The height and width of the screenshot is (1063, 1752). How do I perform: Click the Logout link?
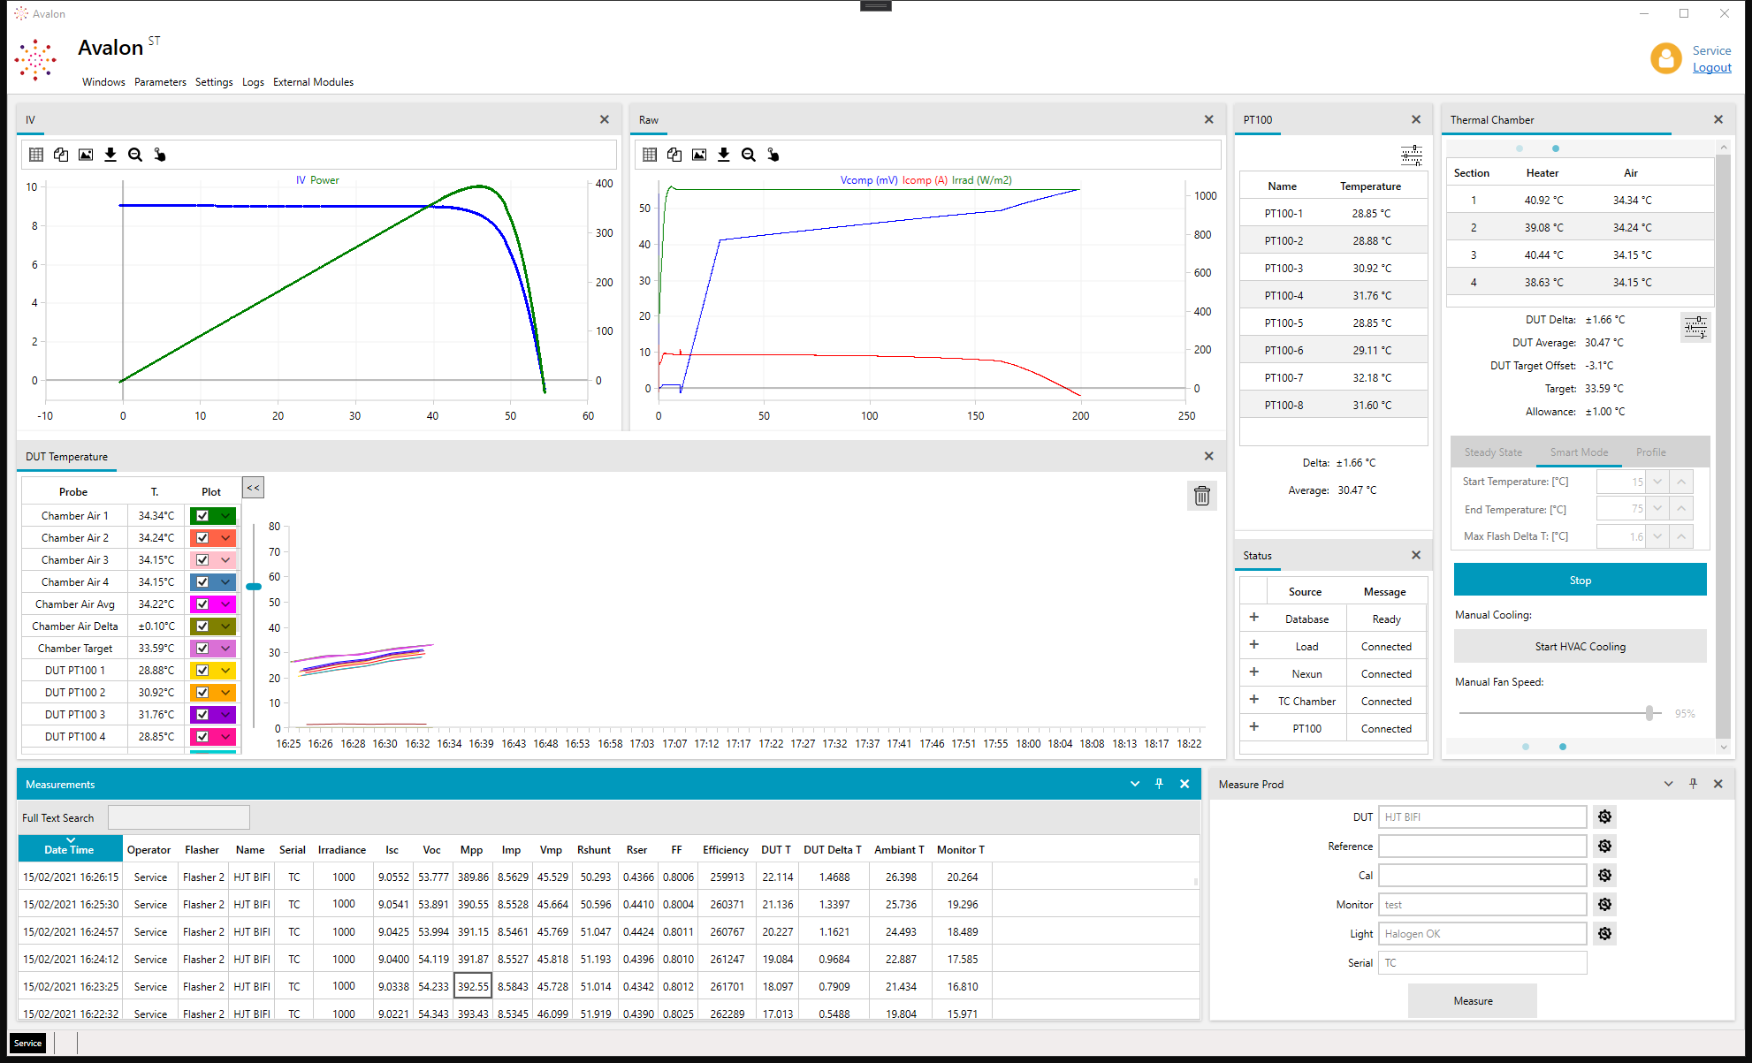click(x=1711, y=68)
